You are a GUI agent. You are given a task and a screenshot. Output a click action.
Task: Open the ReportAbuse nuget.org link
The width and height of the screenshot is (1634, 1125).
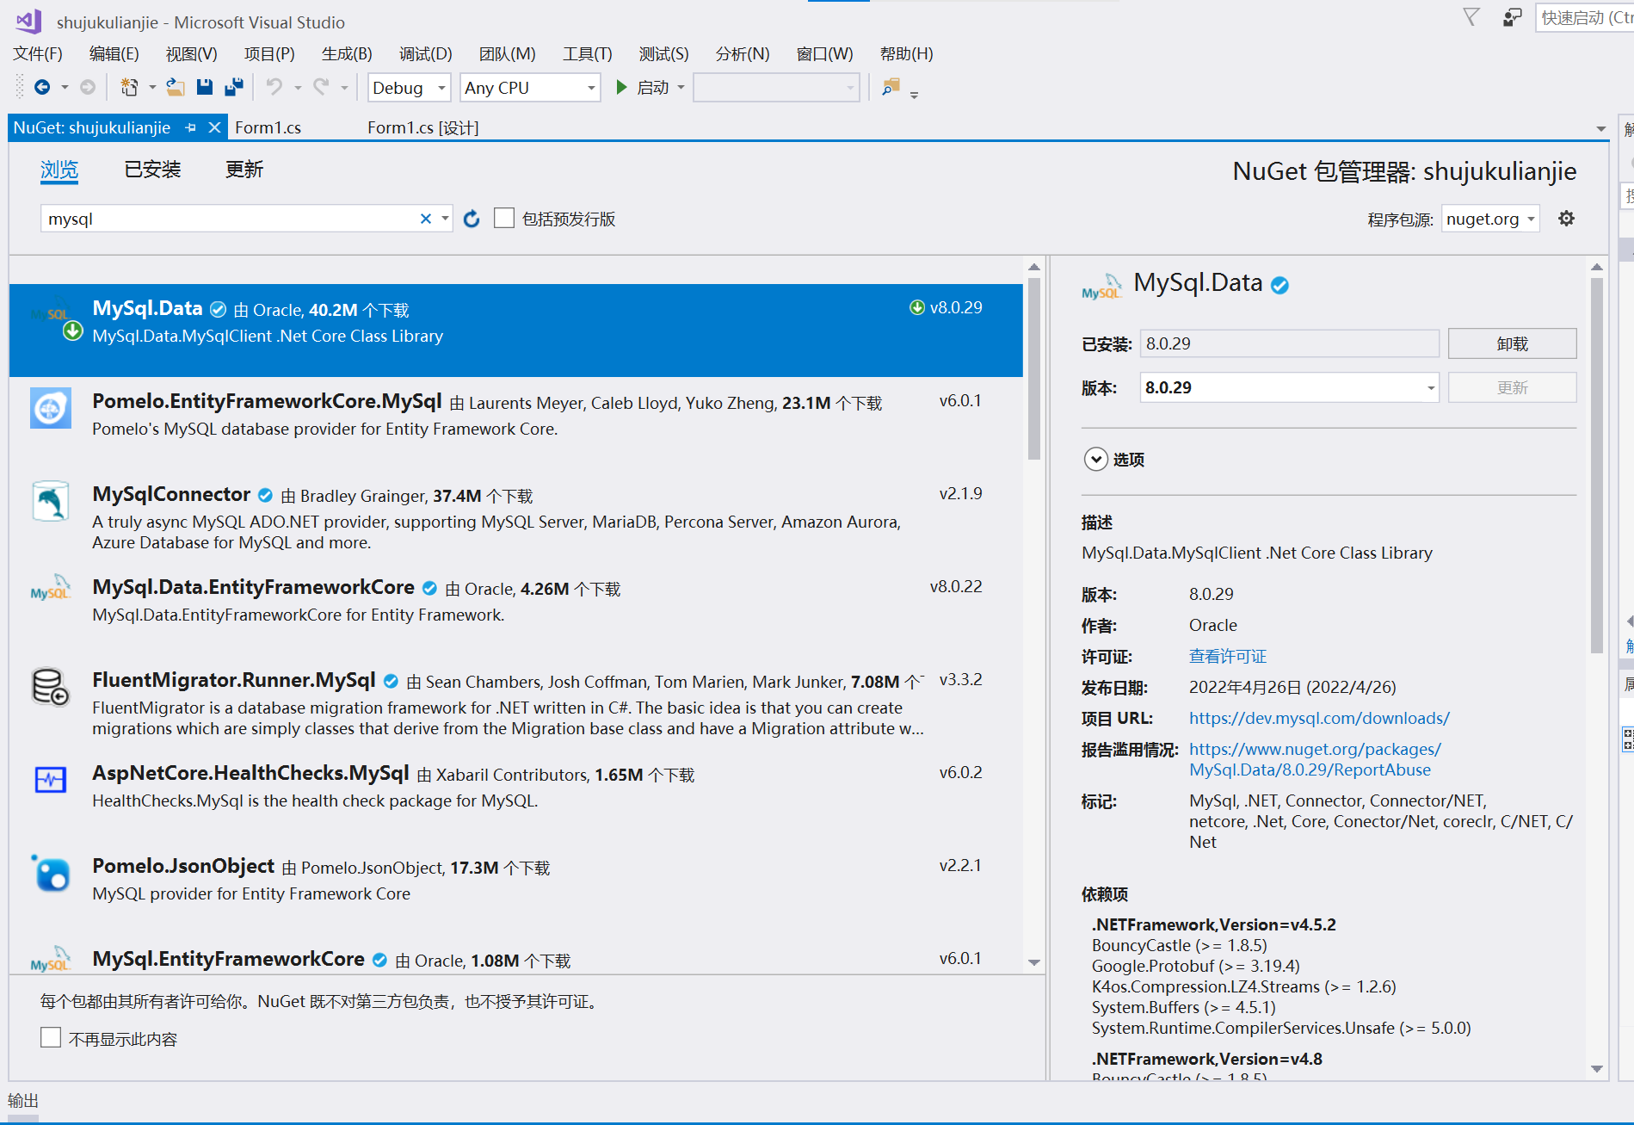click(x=1315, y=759)
